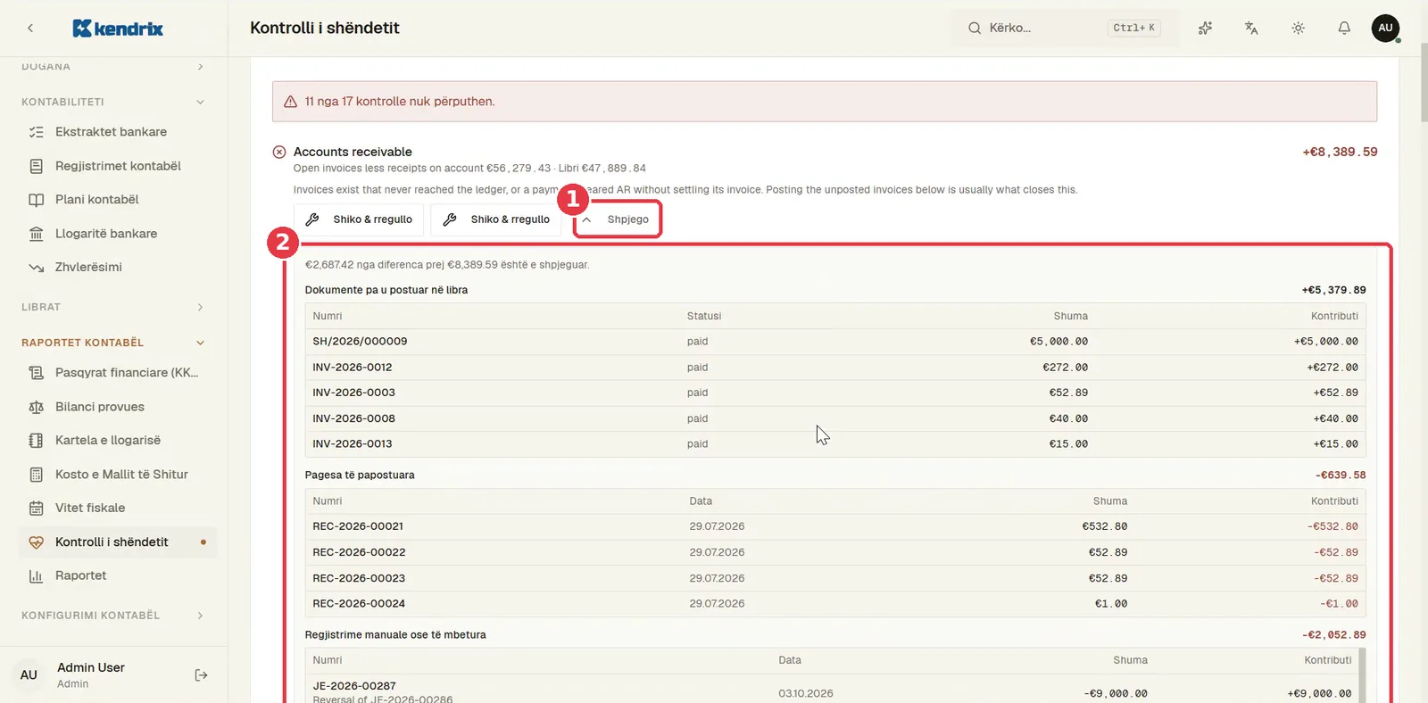Open the language translation menu
The width and height of the screenshot is (1428, 703).
[x=1251, y=28]
